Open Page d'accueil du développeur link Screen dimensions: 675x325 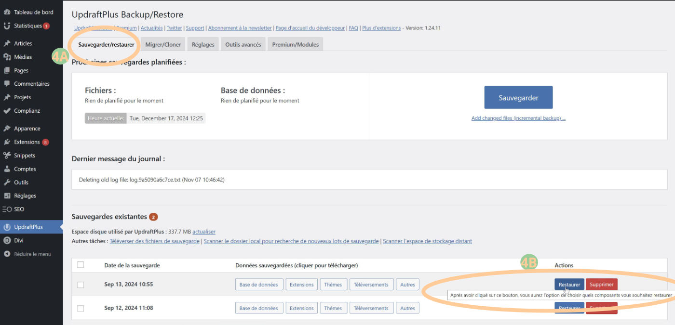click(x=310, y=28)
